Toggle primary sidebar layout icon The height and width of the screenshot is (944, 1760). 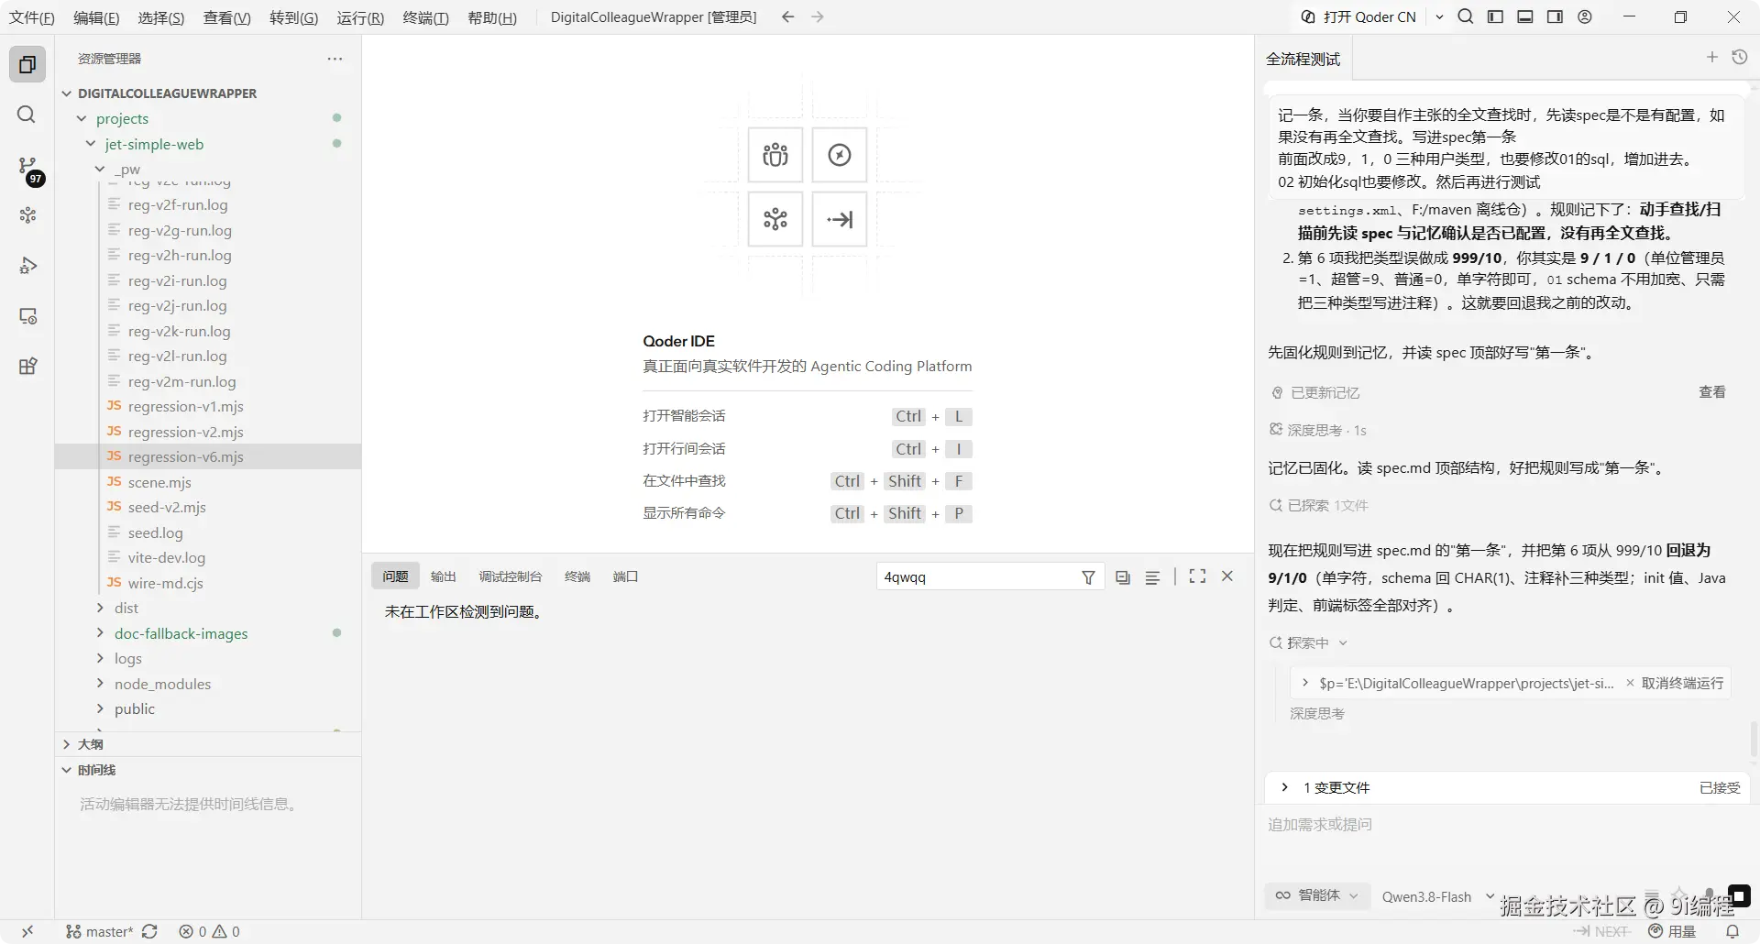(x=1495, y=16)
